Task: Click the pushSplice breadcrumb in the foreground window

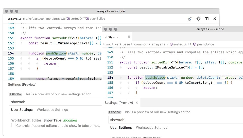Action: coord(205,44)
